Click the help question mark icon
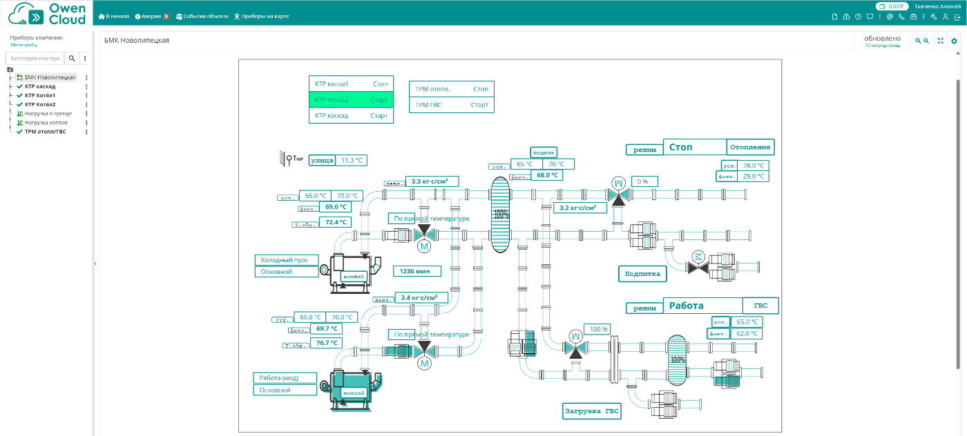The width and height of the screenshot is (967, 436). click(858, 17)
